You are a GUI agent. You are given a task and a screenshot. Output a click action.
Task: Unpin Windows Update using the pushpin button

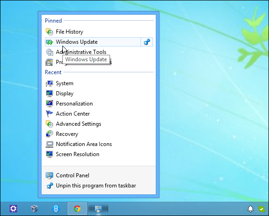tap(147, 42)
